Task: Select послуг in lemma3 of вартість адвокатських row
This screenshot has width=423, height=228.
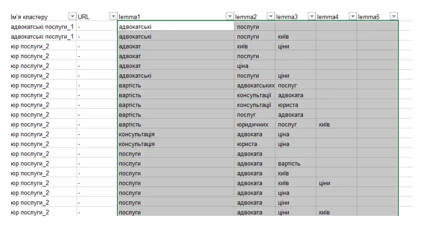Action: 296,85
